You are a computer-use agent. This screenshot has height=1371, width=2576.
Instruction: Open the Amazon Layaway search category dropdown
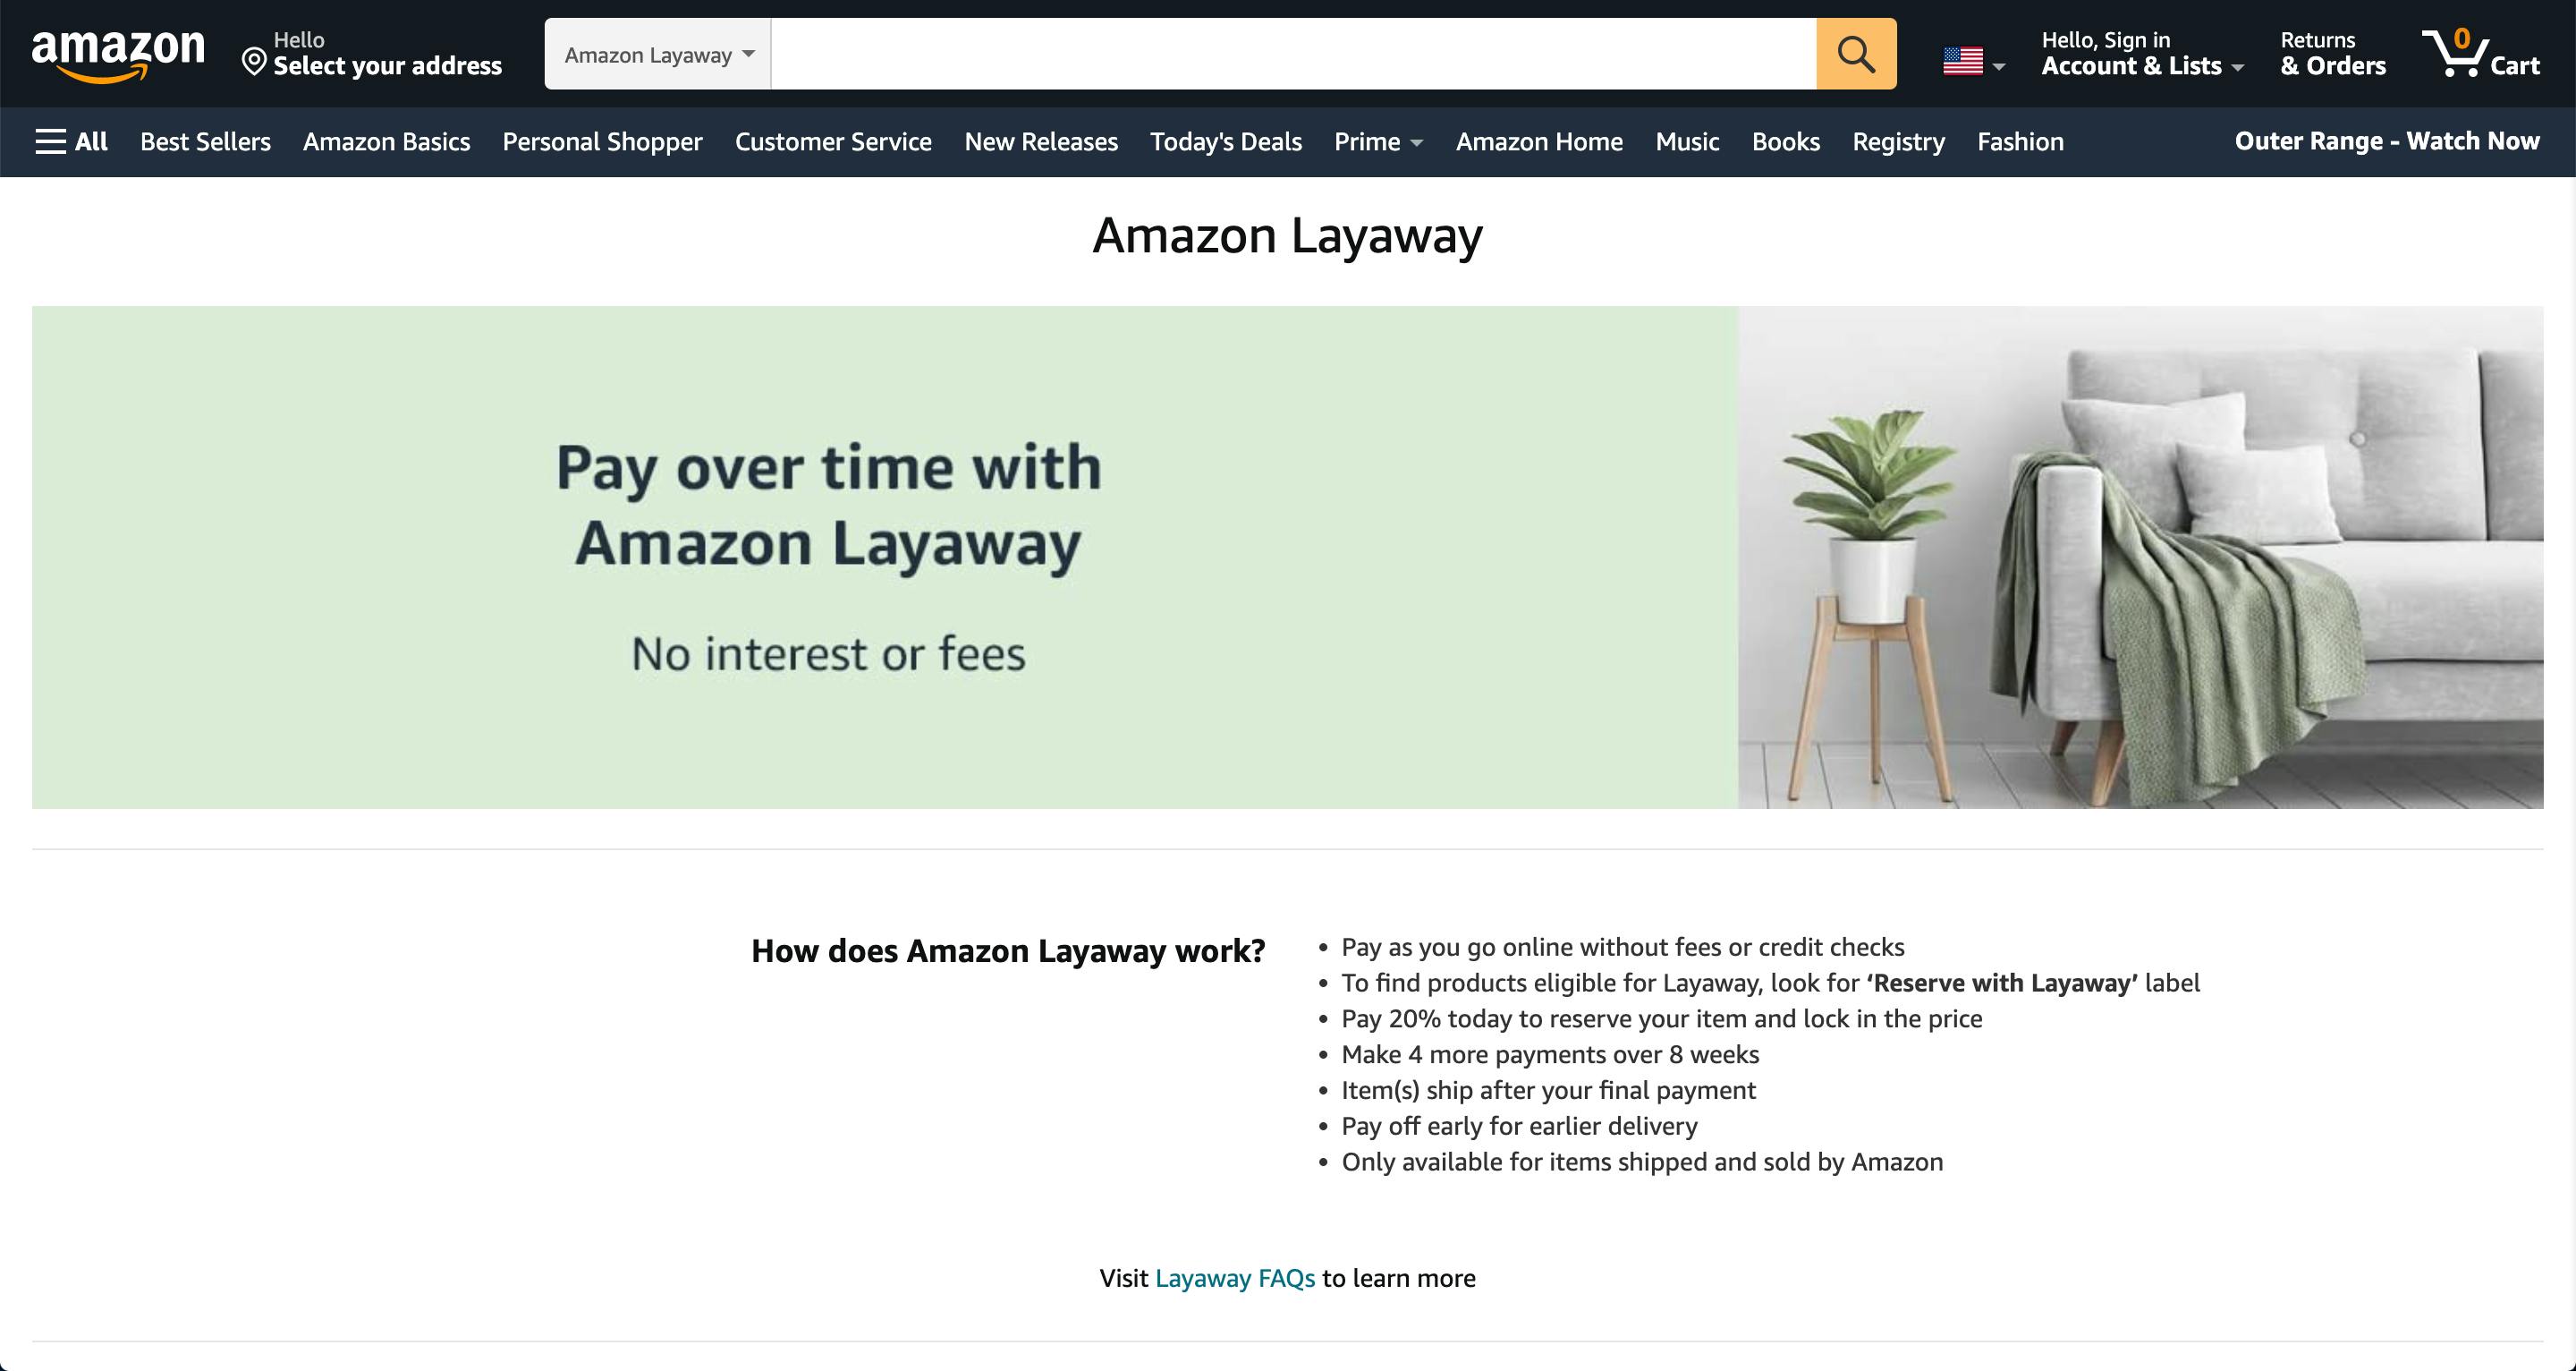(x=658, y=54)
